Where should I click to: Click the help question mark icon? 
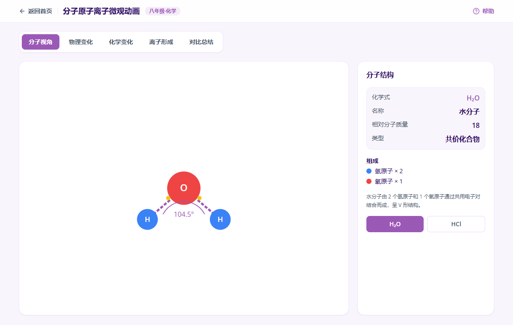click(x=476, y=11)
